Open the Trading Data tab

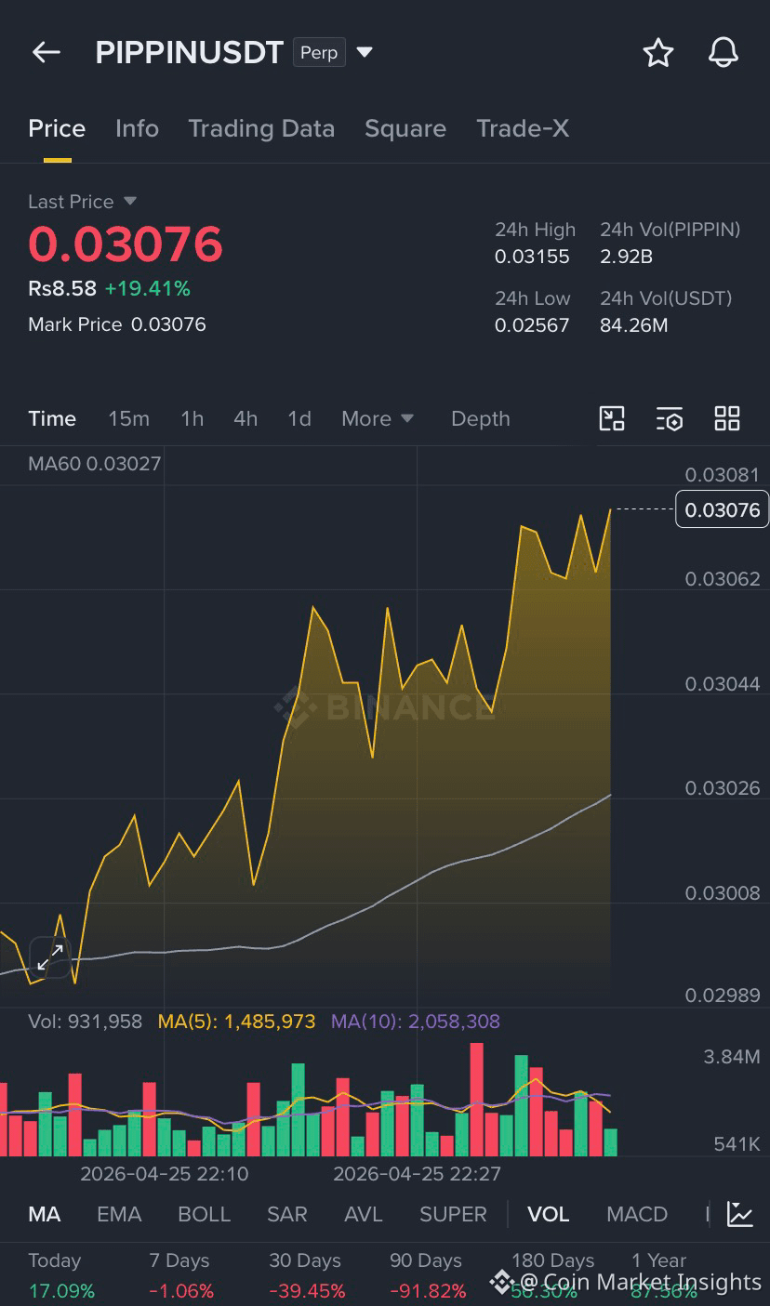[x=261, y=128]
